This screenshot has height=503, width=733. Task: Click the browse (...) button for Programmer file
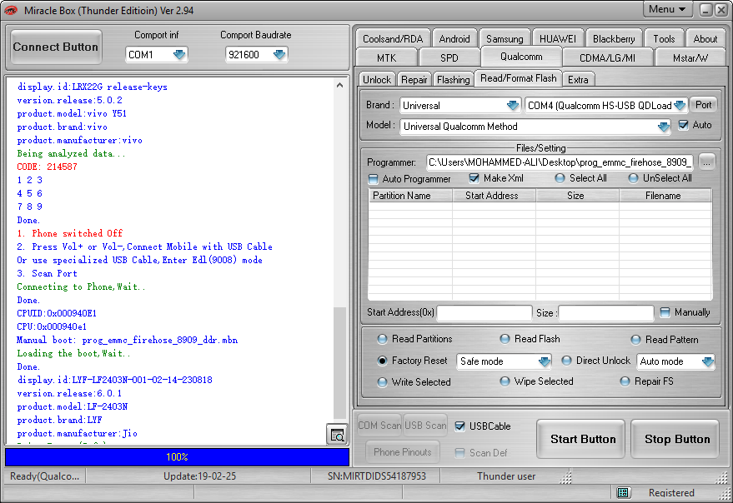tap(706, 162)
